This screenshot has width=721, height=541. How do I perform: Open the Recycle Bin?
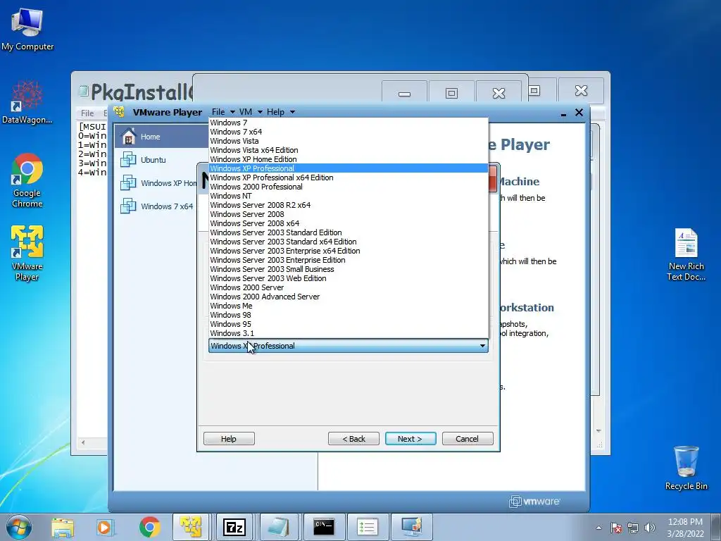coord(686,468)
